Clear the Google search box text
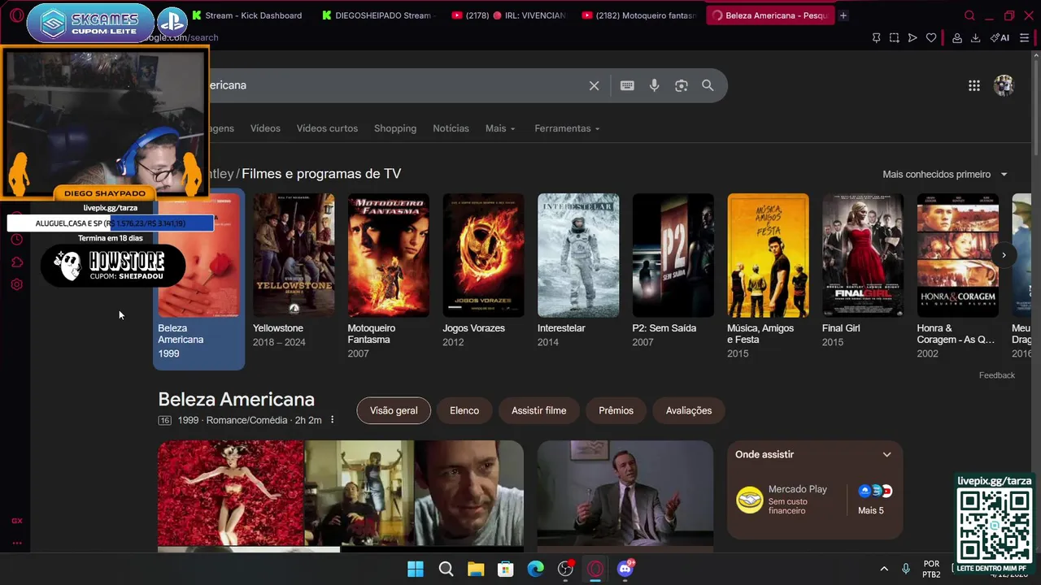Viewport: 1041px width, 585px height. pos(595,85)
